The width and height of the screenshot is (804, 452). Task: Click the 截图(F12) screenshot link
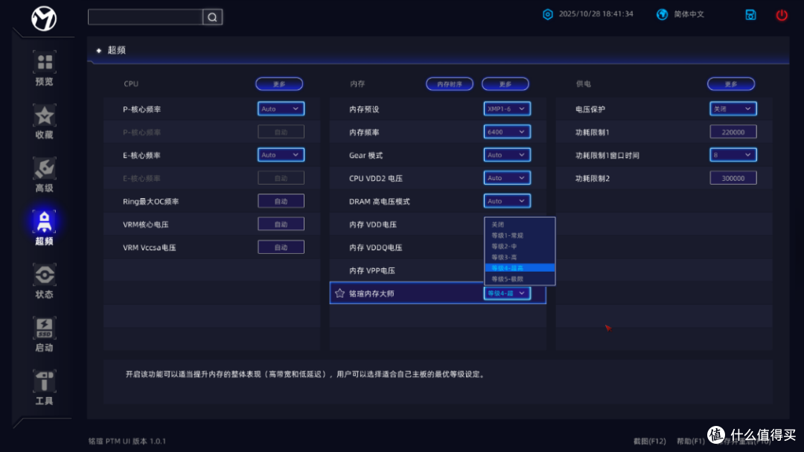[649, 442]
